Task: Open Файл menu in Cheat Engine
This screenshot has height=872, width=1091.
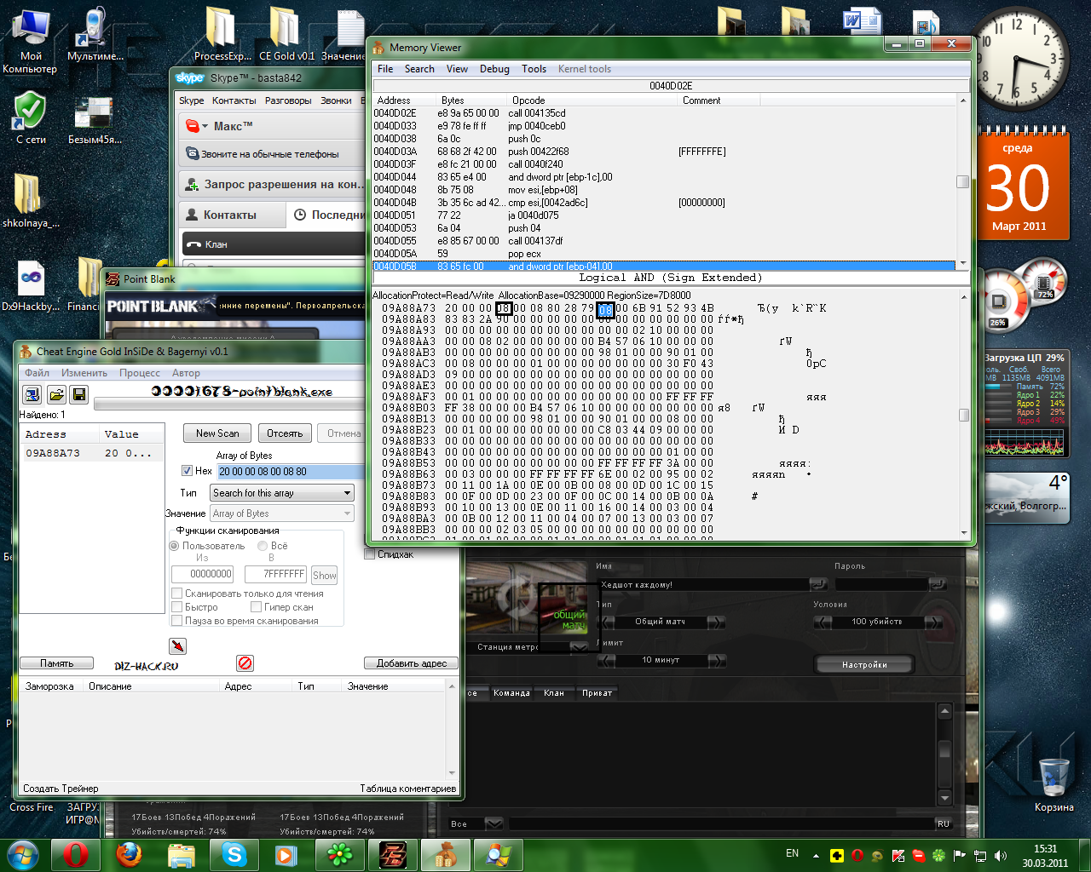Action: pos(37,373)
